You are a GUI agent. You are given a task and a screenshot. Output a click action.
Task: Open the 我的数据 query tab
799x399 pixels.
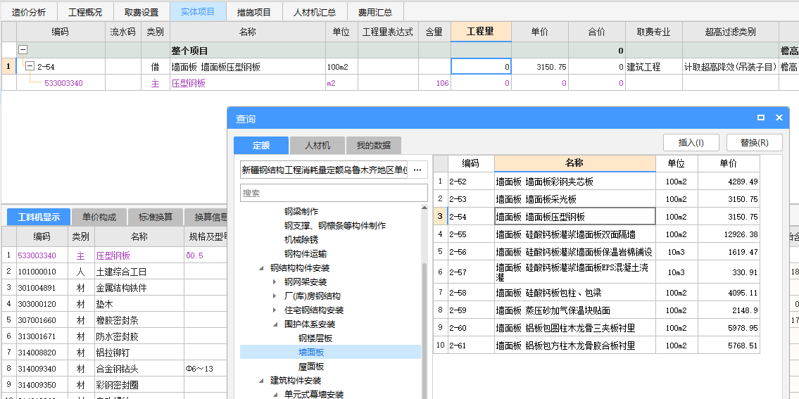374,145
